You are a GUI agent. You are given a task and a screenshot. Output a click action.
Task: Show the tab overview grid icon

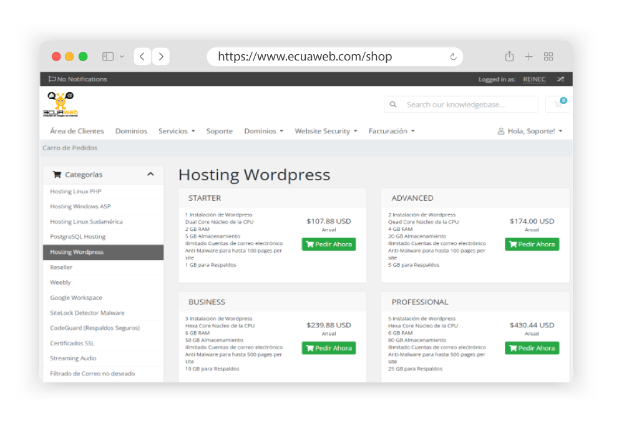pyautogui.click(x=548, y=57)
